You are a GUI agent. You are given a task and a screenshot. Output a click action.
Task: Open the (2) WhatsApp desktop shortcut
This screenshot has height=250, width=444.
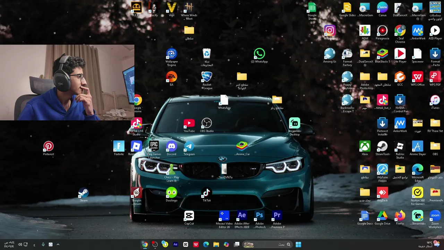pyautogui.click(x=259, y=56)
